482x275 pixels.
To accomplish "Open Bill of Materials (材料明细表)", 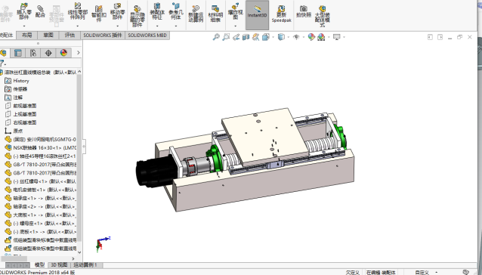I will pyautogui.click(x=215, y=14).
